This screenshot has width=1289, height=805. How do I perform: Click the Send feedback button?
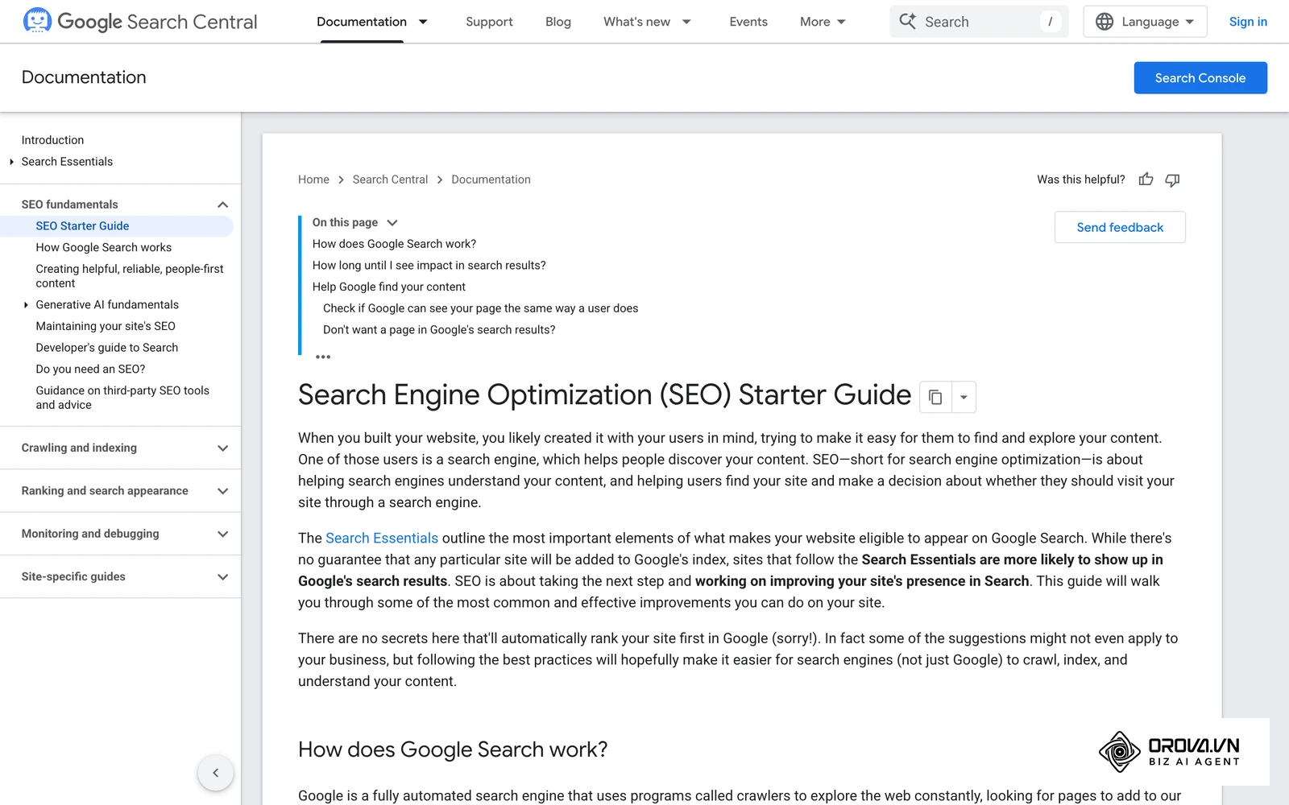click(x=1120, y=228)
